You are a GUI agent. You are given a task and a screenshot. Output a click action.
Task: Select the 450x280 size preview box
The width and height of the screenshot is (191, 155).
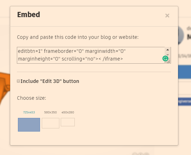click(x=68, y=122)
